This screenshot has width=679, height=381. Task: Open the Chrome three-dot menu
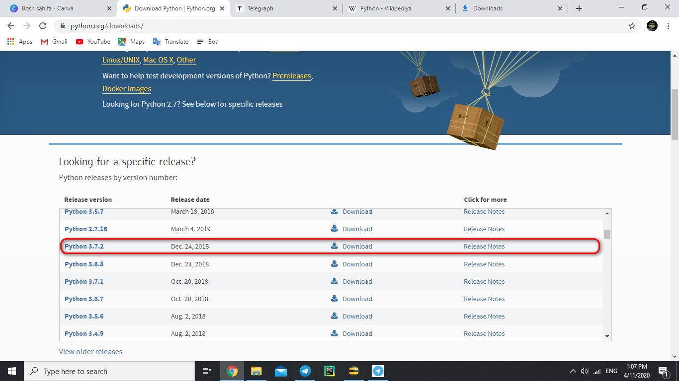pos(669,26)
